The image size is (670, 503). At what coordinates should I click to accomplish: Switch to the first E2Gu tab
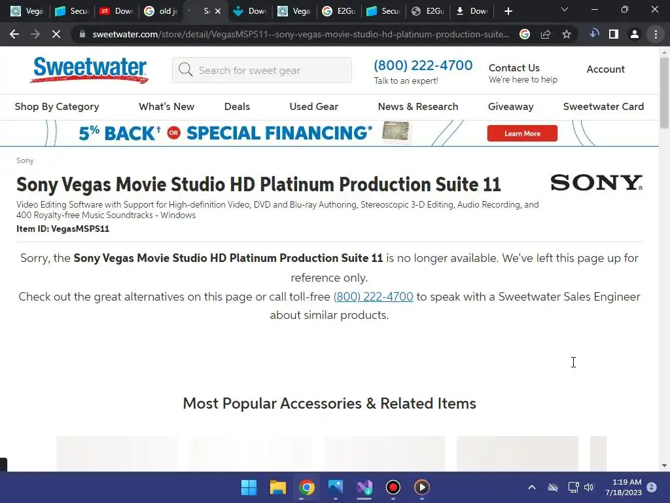click(x=340, y=11)
